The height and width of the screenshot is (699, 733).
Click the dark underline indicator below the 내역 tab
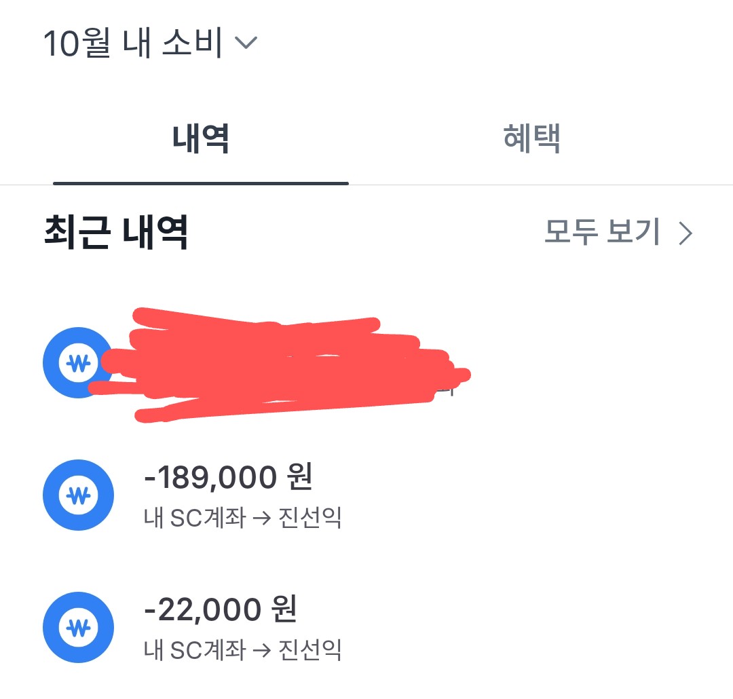[x=201, y=183]
